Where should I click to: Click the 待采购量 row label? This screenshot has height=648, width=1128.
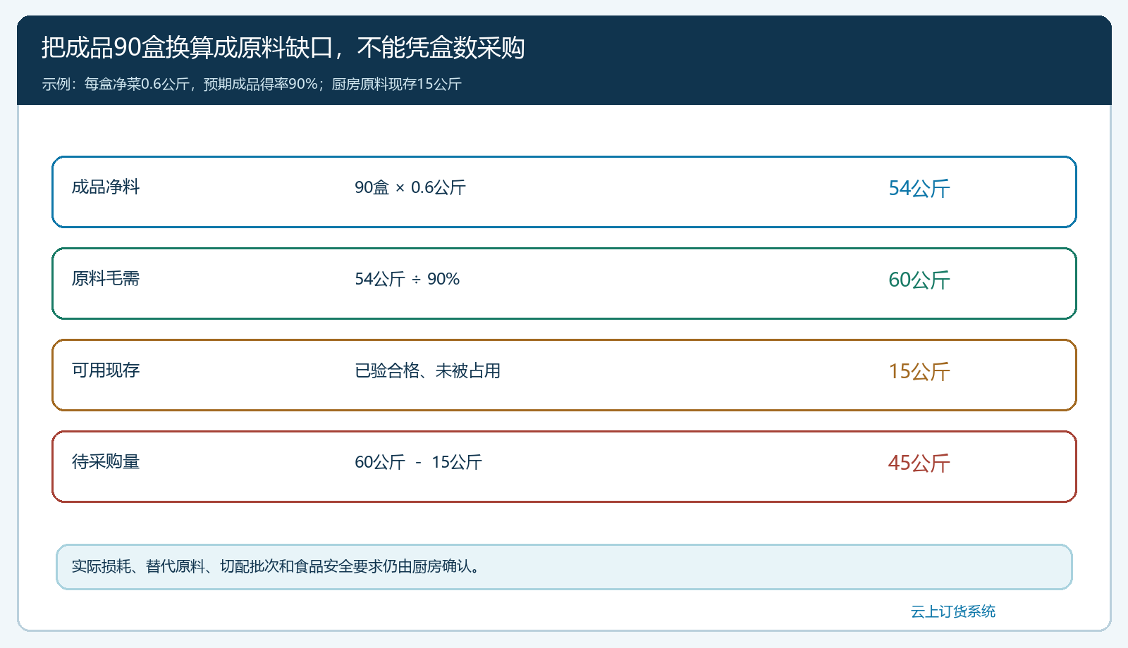106,462
